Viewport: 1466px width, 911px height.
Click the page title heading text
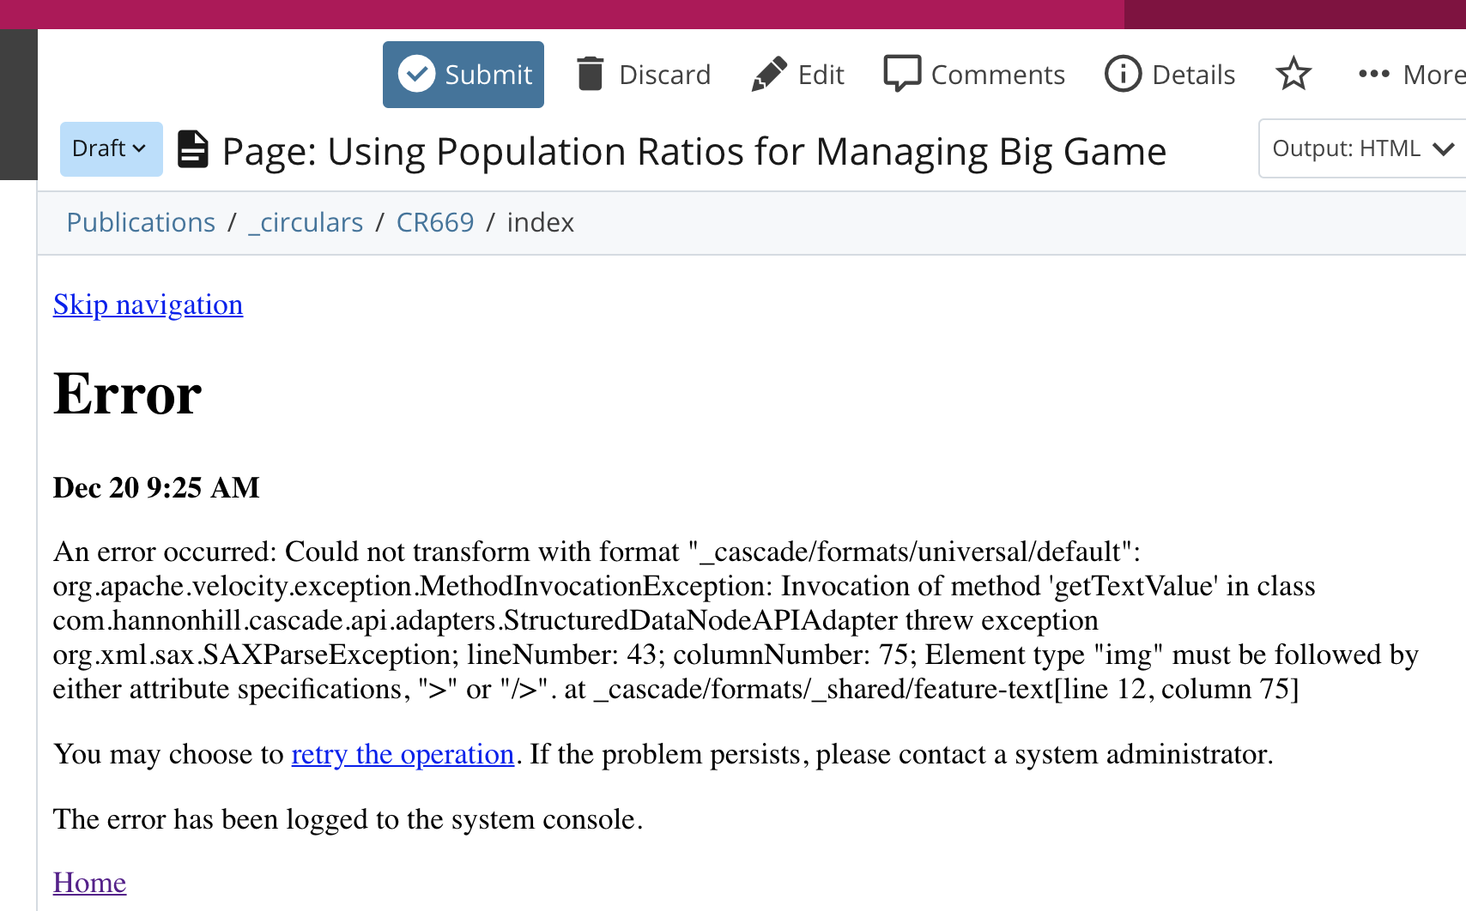(694, 152)
